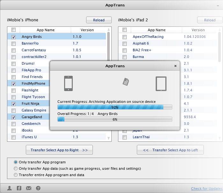
Task: Check the Asphalt 6 checkbox
Action: 124,44
